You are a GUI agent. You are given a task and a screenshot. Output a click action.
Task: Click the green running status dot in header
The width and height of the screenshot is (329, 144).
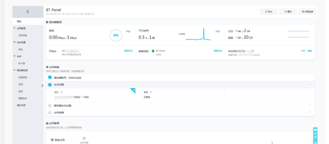tap(86, 14)
